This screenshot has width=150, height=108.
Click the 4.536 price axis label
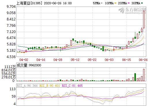pyautogui.click(x=11, y=57)
